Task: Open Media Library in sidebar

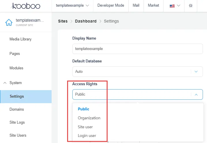Action: pos(20,39)
